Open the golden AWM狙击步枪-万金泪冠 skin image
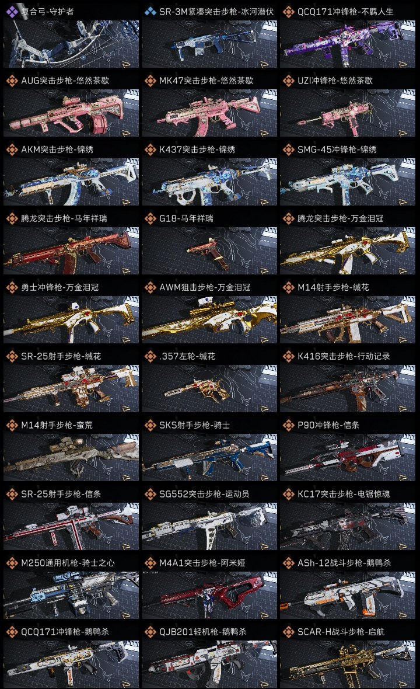 point(209,320)
